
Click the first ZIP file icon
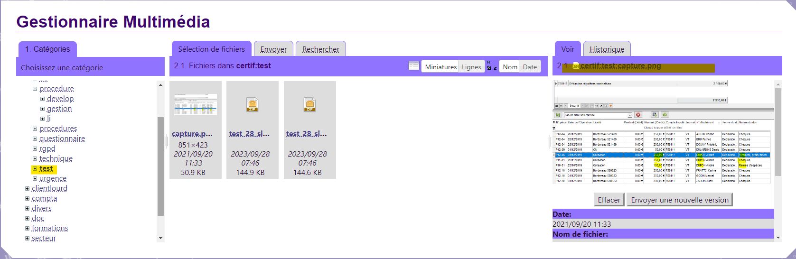pos(252,104)
